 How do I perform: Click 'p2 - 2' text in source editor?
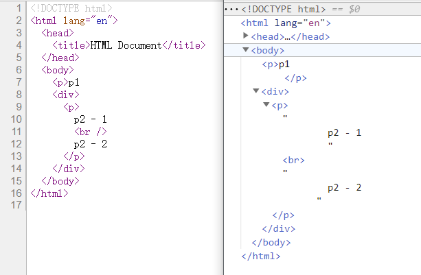coord(91,144)
